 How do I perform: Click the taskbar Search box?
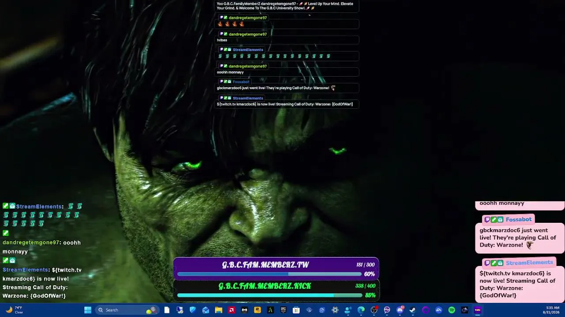point(127,310)
